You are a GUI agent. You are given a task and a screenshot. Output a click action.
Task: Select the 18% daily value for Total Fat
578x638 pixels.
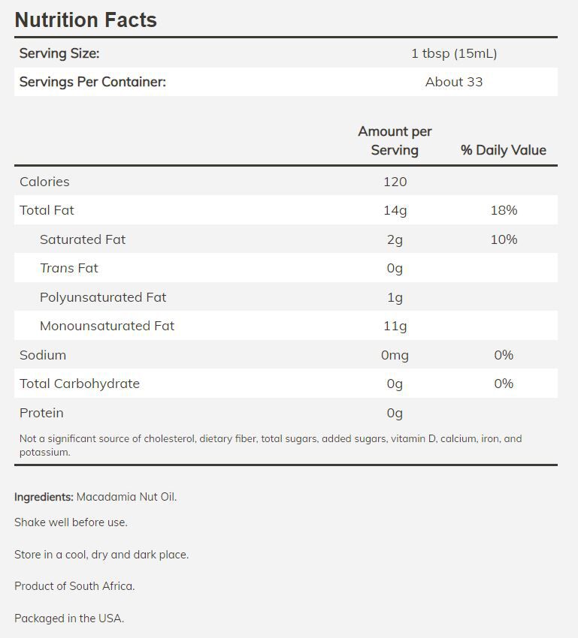coord(504,210)
